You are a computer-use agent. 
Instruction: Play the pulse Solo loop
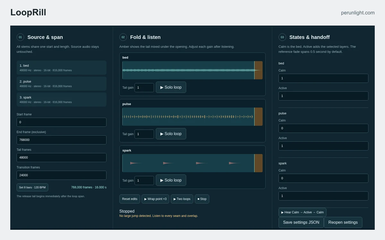171,134
